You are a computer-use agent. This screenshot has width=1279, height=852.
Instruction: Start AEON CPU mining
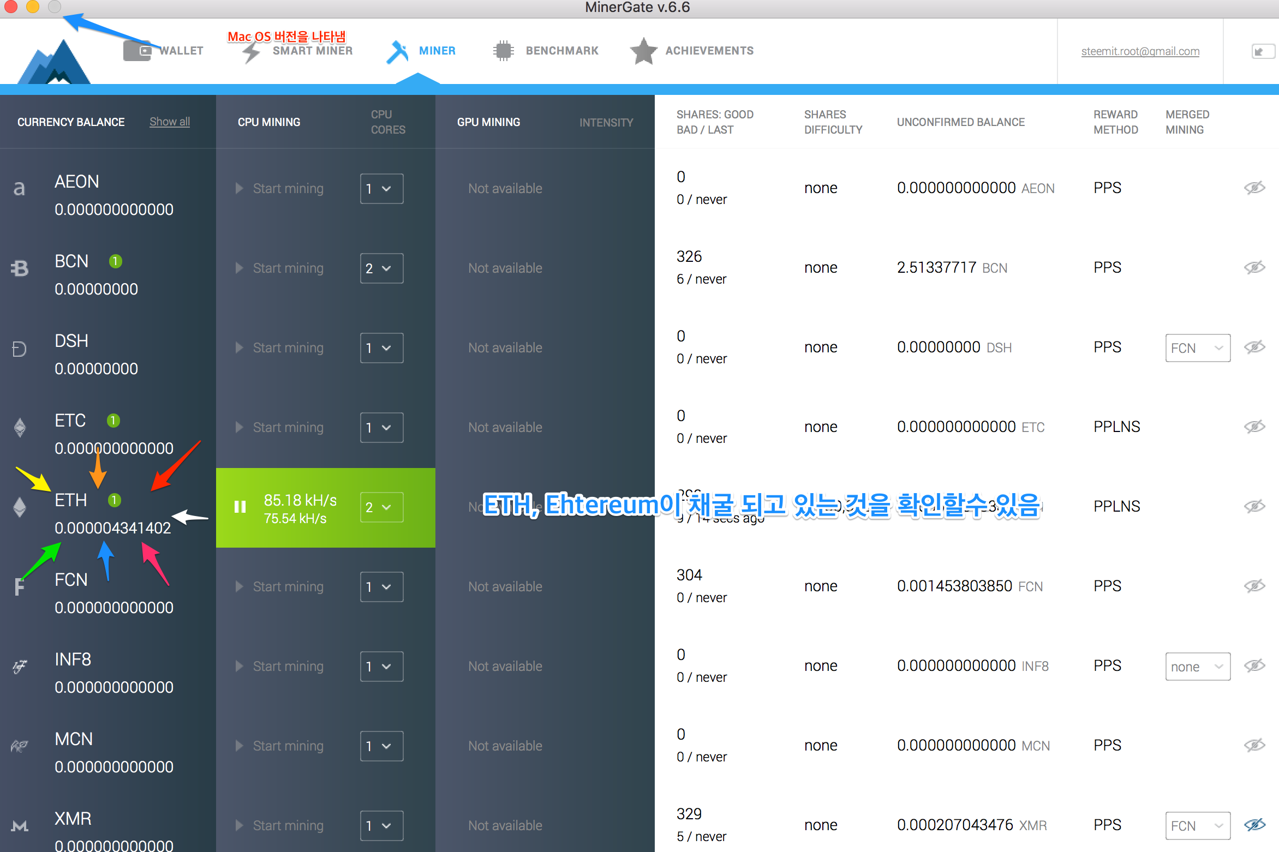click(x=279, y=189)
